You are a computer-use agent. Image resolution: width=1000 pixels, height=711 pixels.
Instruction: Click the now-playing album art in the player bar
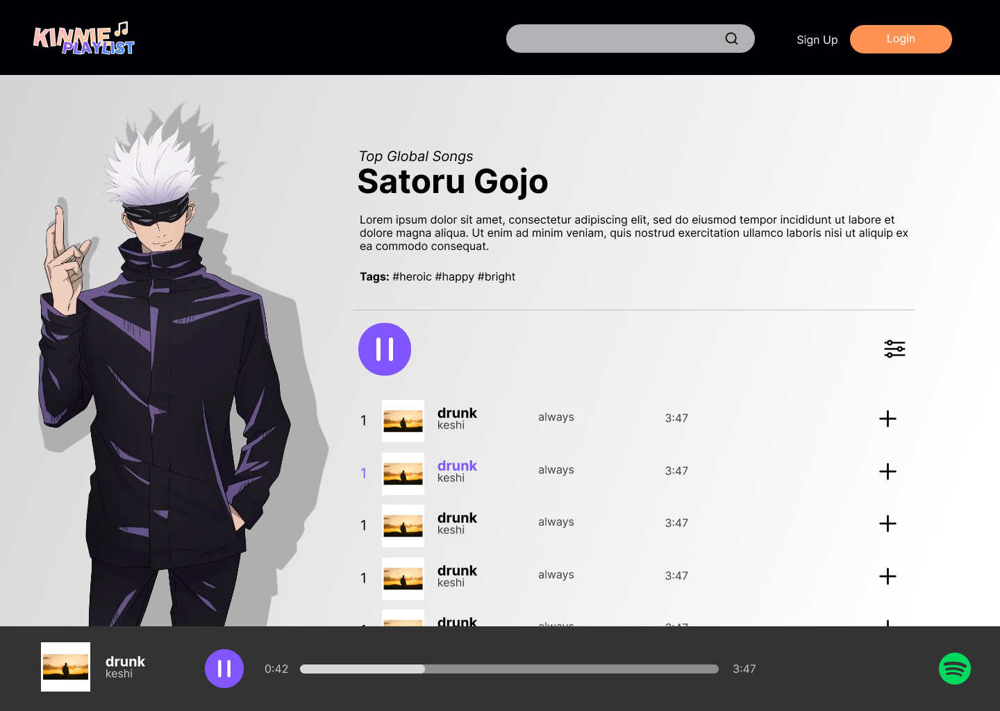[x=65, y=667]
